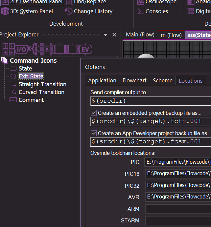The height and width of the screenshot is (227, 211).
Task: Click the binary digits icon in ribbon
Action: click(x=191, y=11)
